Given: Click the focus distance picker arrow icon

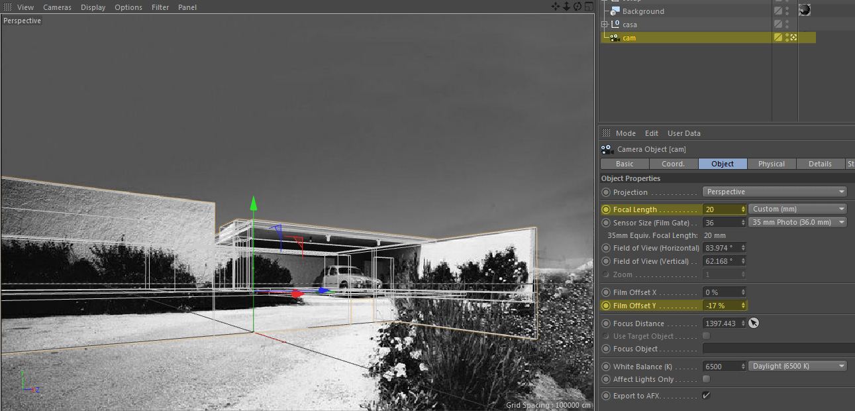Looking at the screenshot, I should [754, 323].
